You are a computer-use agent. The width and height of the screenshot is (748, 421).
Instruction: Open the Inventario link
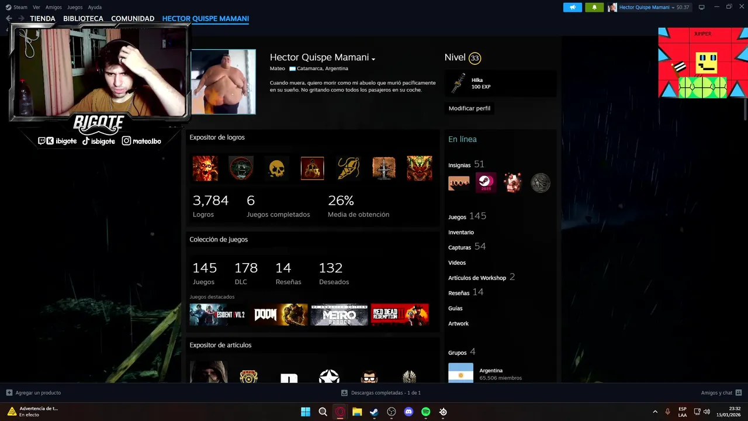[x=461, y=232]
